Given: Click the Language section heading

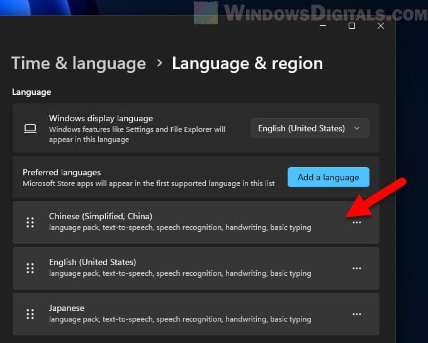Looking at the screenshot, I should (x=31, y=92).
